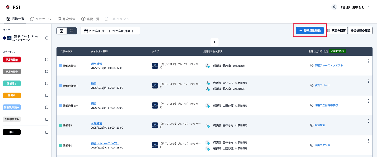377x157 pixels.
Task: Click location pin icon beside 横浜アリーナ
Action: pyautogui.click(x=312, y=86)
